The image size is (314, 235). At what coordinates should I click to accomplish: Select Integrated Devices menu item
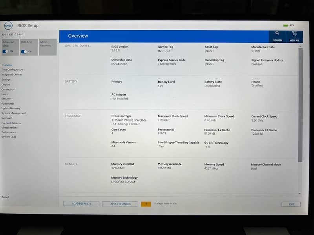point(12,74)
